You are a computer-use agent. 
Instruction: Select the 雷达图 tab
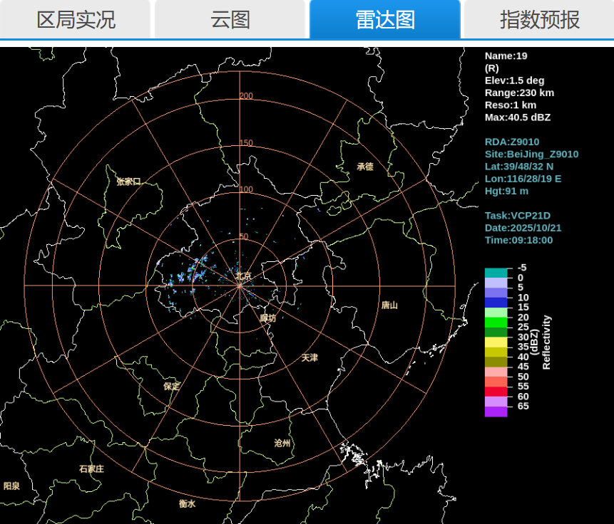click(x=385, y=19)
